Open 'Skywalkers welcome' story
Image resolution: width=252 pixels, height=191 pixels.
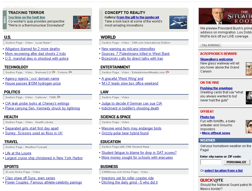[x=216, y=59]
